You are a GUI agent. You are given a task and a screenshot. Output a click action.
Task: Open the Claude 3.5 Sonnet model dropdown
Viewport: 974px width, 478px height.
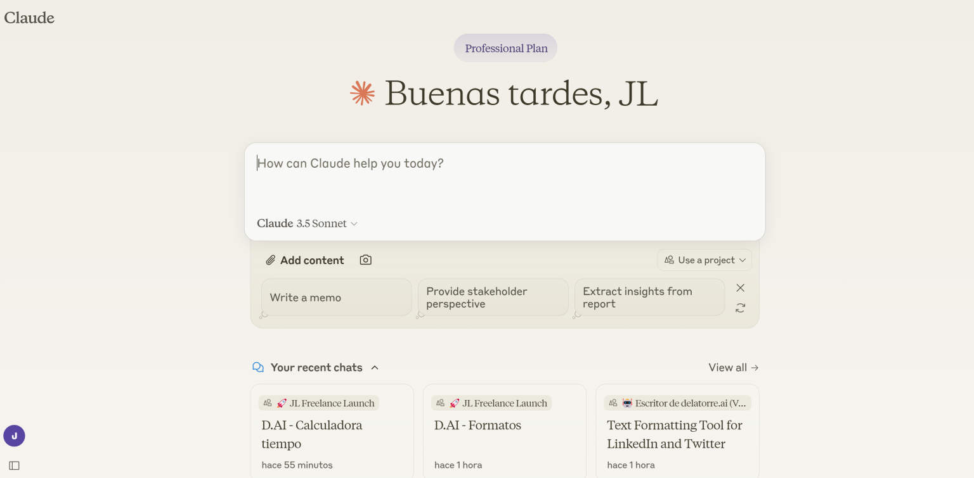tap(308, 223)
